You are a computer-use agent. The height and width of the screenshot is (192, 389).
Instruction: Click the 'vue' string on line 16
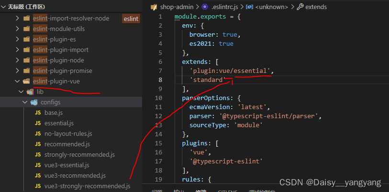(x=199, y=152)
